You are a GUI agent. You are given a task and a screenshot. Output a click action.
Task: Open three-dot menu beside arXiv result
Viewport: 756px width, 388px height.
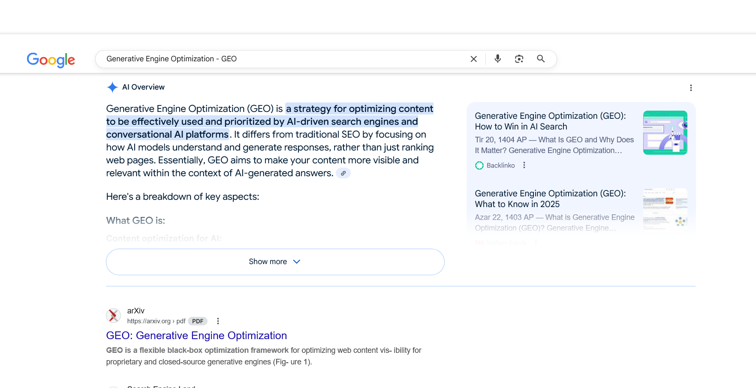218,321
